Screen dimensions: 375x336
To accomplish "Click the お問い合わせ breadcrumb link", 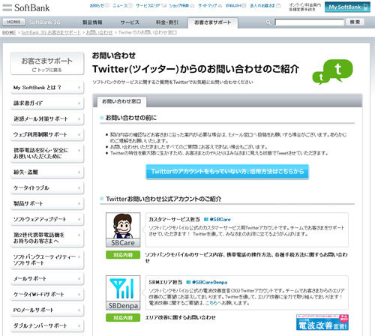I will [100, 32].
